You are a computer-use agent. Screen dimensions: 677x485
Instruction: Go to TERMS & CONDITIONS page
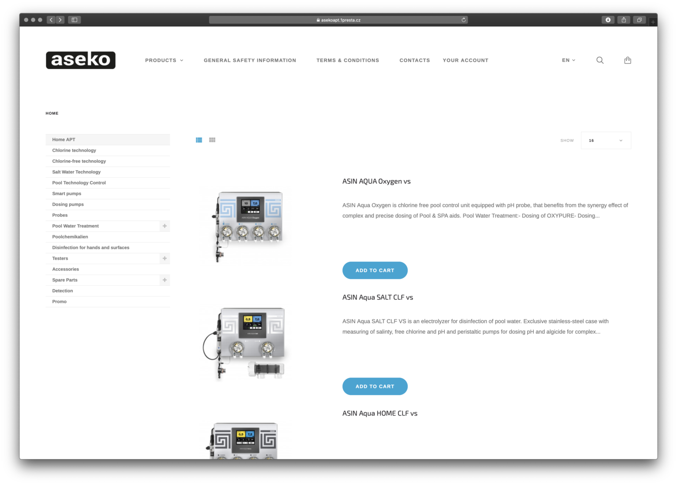pyautogui.click(x=348, y=60)
